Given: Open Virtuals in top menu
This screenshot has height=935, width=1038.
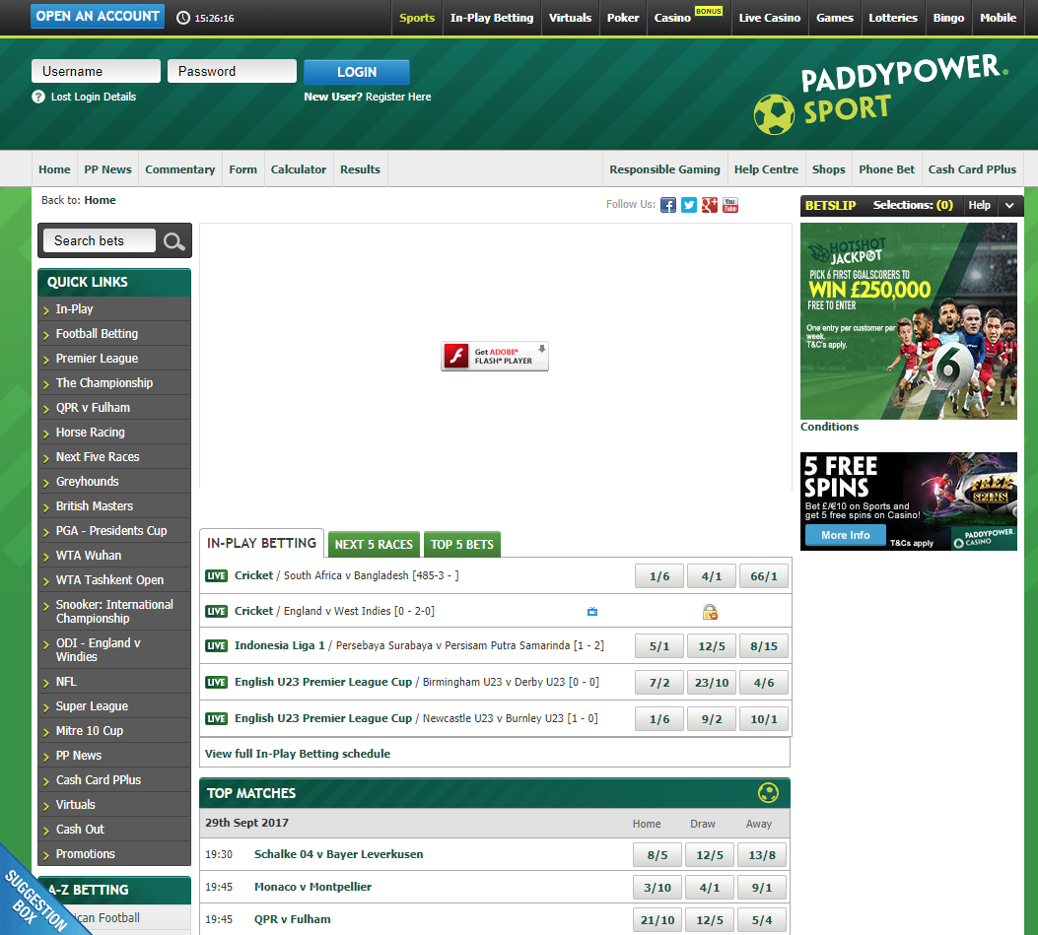Looking at the screenshot, I should click(570, 18).
